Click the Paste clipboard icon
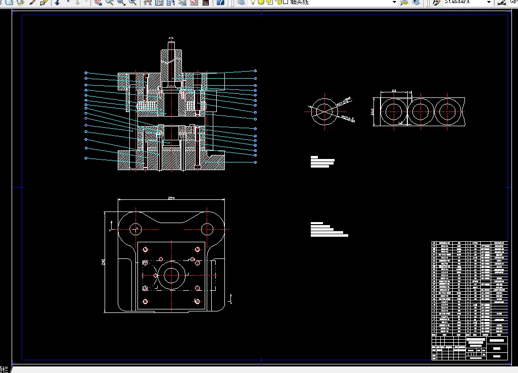This screenshot has height=373, width=518. pos(21,3)
